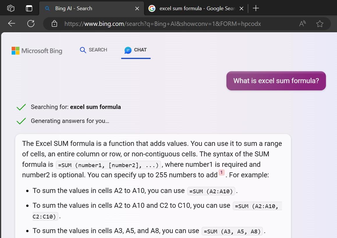Switch to the SEARCH view in Bing
This screenshot has width=337, height=238.
(93, 50)
